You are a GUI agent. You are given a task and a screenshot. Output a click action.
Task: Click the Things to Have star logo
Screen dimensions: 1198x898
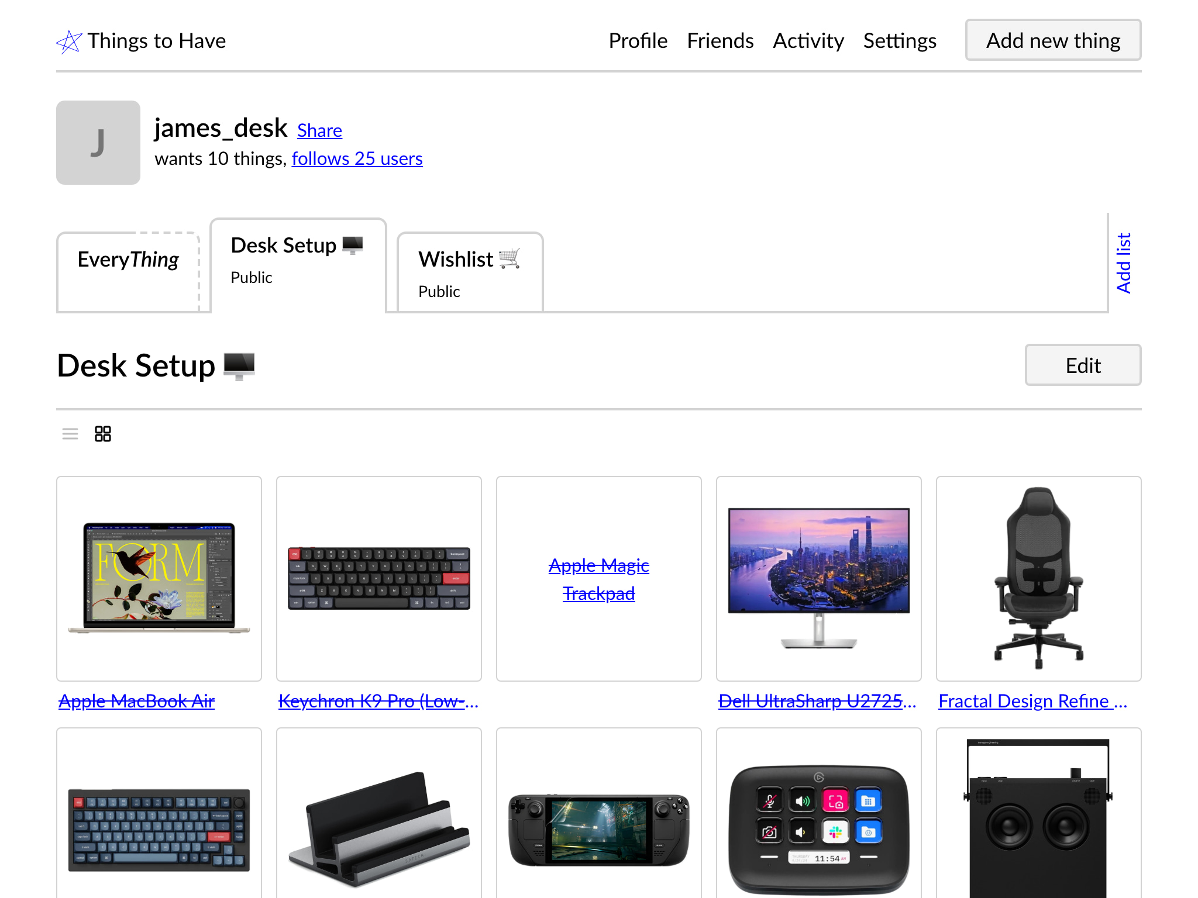point(69,42)
